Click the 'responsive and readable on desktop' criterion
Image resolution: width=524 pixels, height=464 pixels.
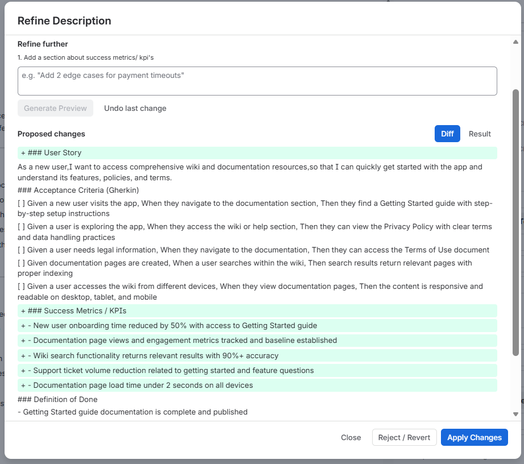[250, 292]
